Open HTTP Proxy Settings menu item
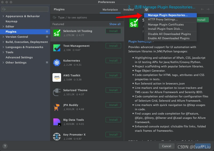The width and height of the screenshot is (214, 151). click(x=170, y=19)
